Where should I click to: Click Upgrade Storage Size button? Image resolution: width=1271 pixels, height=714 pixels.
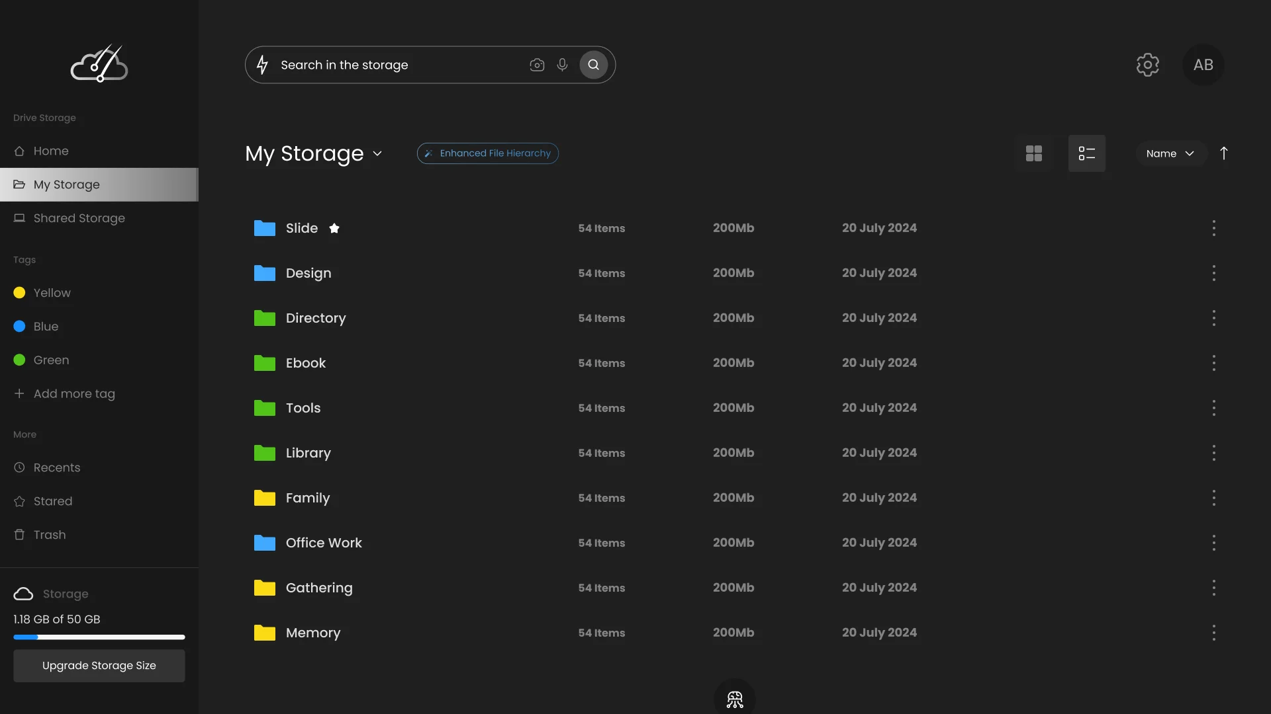click(99, 666)
